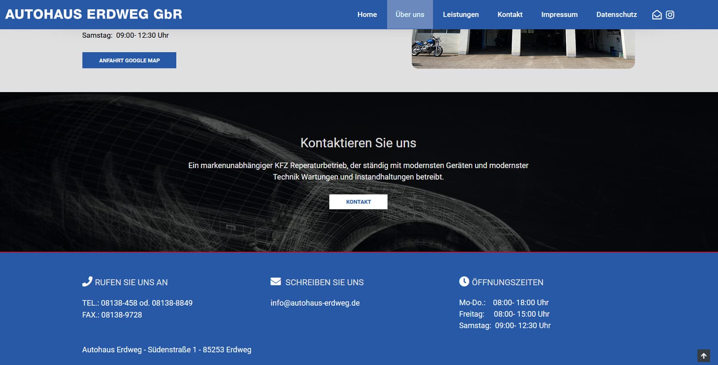This screenshot has height=365, width=718.
Task: Open the Impressum page link
Action: [559, 15]
